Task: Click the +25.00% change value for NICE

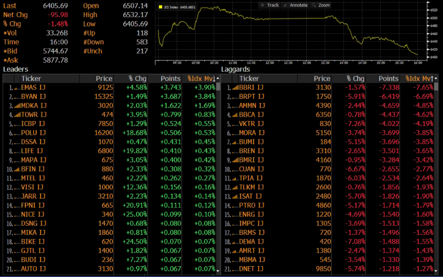Action: click(135, 214)
